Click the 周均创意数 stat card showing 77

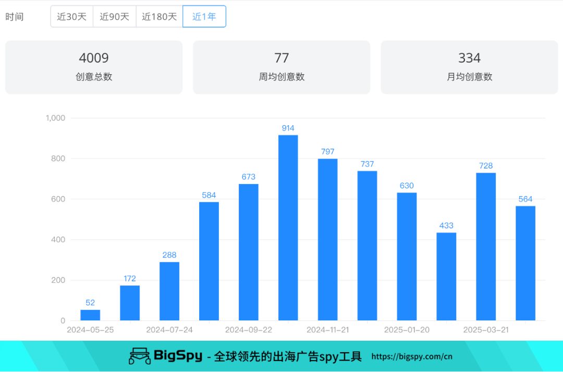[x=281, y=67]
